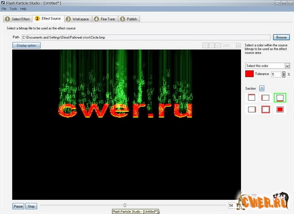The height and width of the screenshot is (214, 294).
Task: Stop the effect preview
Action: click(31, 206)
